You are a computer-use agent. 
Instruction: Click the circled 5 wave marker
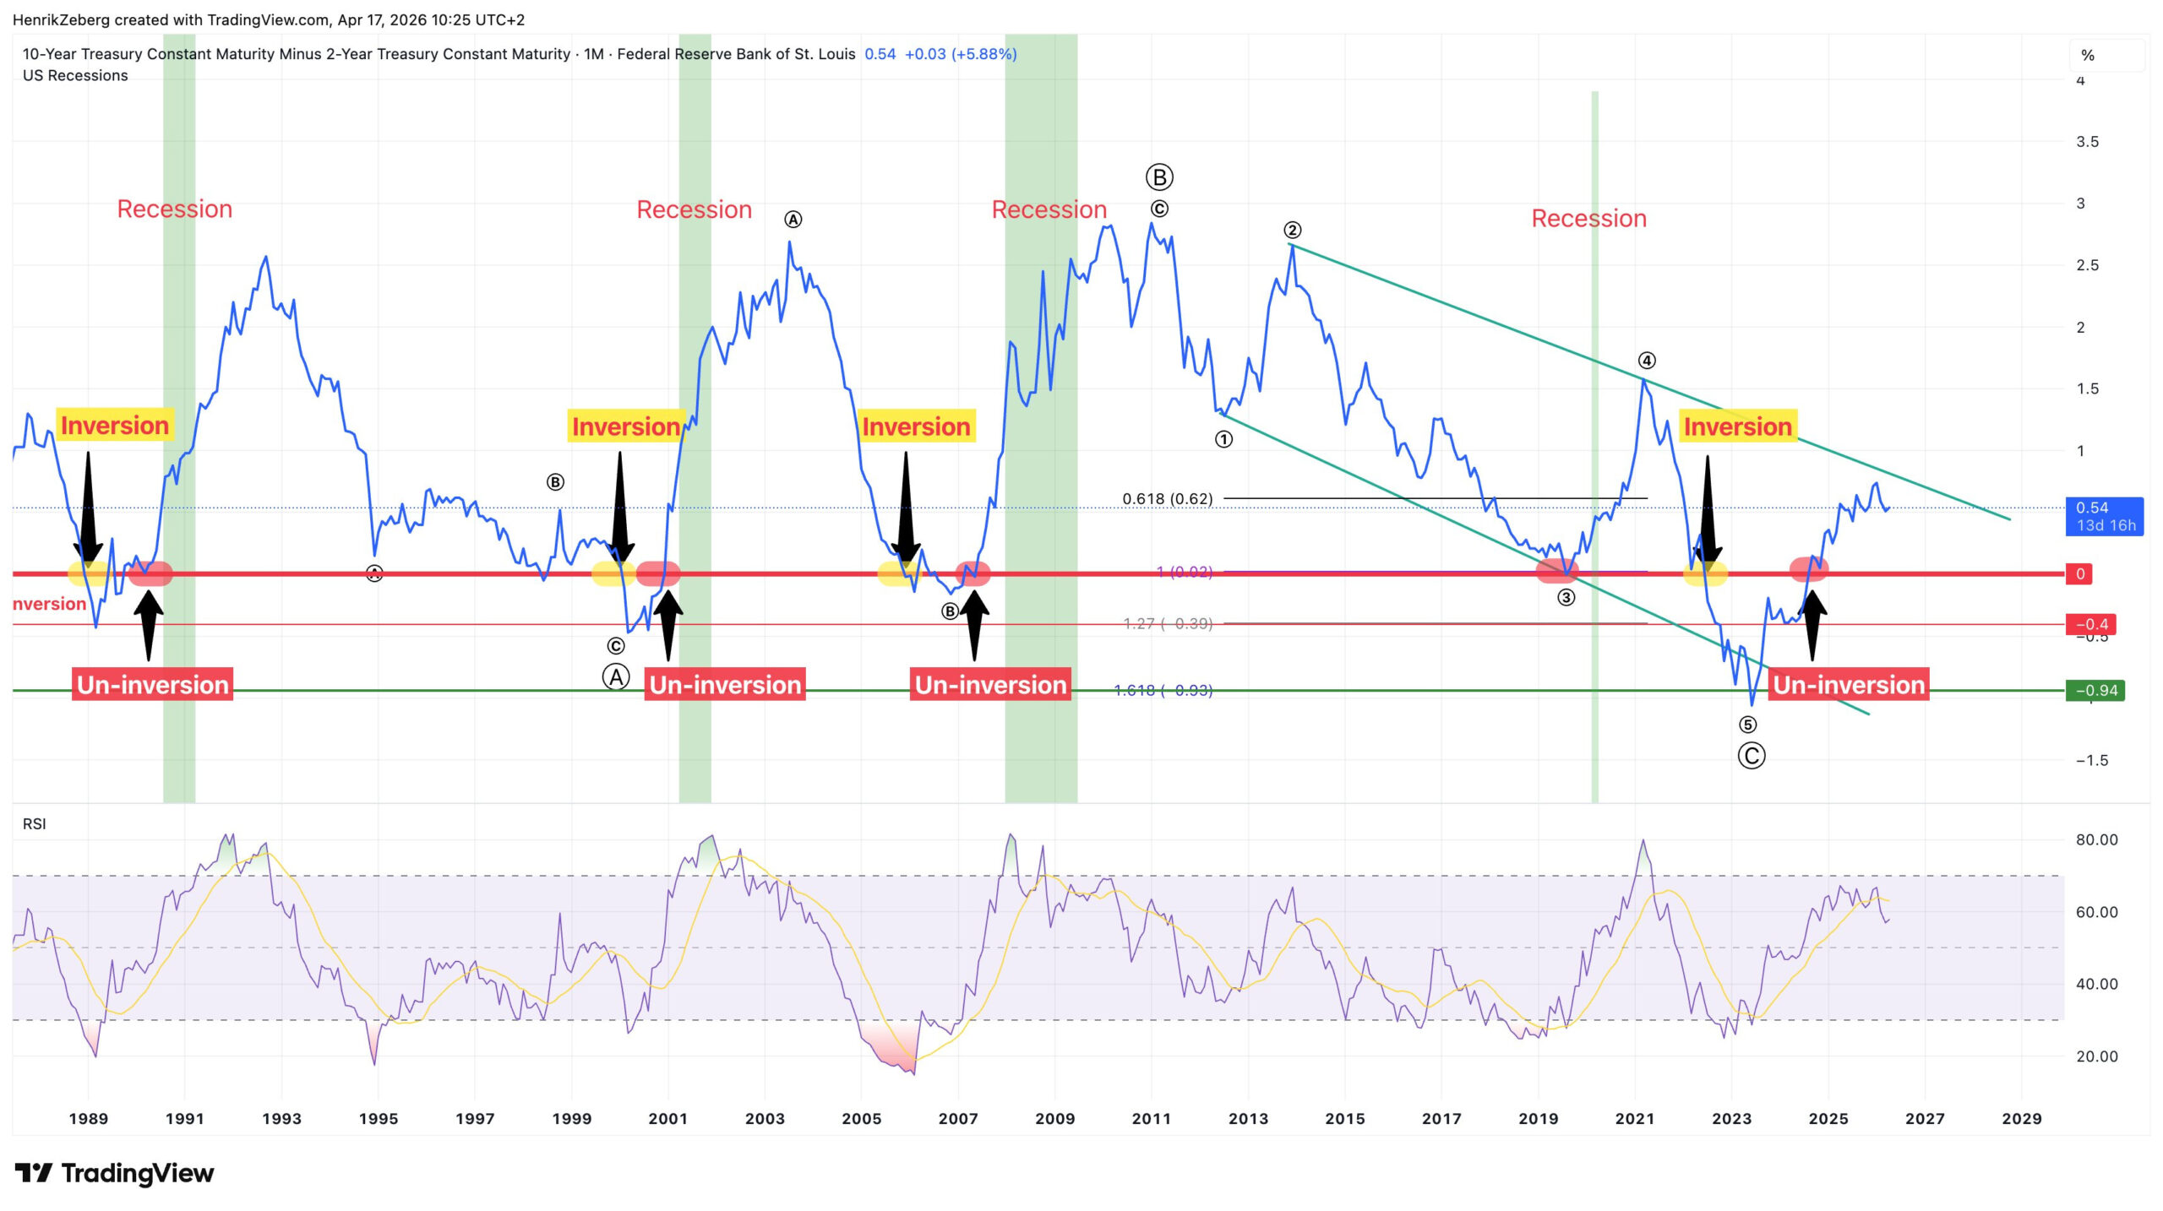point(1748,725)
